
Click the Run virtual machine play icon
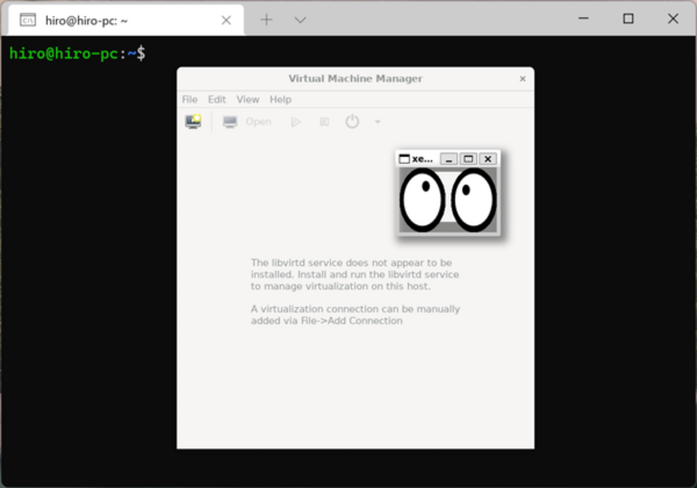(x=295, y=122)
